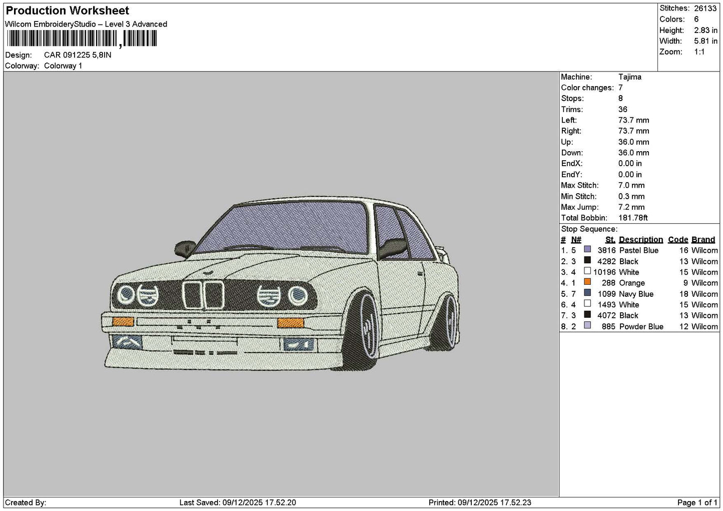Click the 'Brand' column header

coord(703,240)
